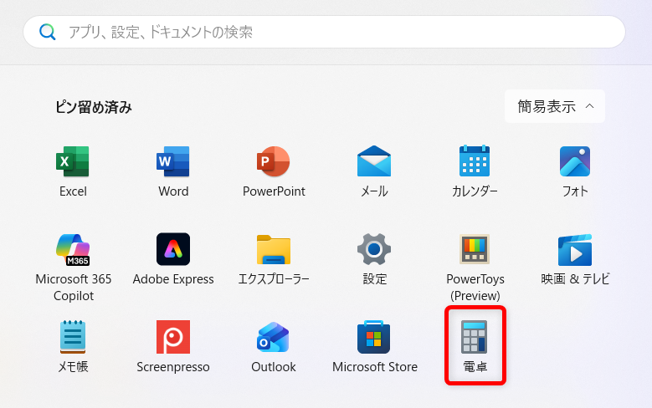The width and height of the screenshot is (652, 408).
Task: Launch Screenpresso
Action: (173, 347)
